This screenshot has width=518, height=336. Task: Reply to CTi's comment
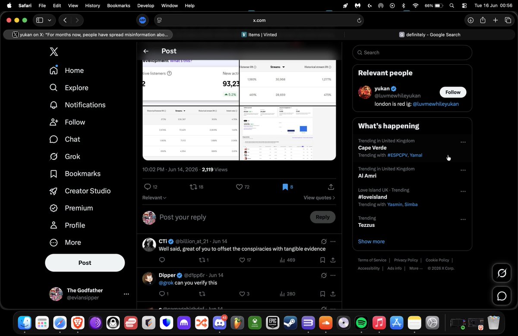pyautogui.click(x=162, y=260)
